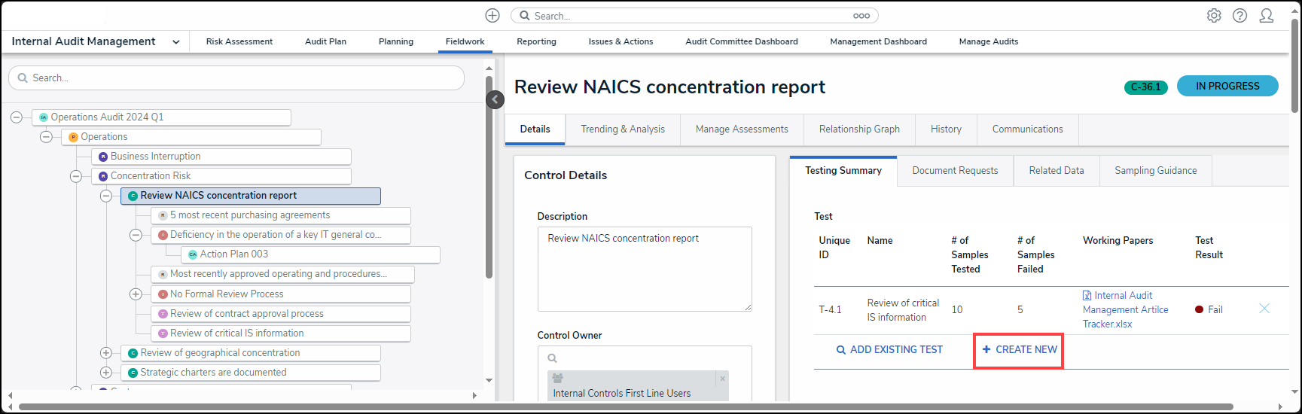Click the quick add plus icon
The image size is (1302, 414).
coord(492,16)
